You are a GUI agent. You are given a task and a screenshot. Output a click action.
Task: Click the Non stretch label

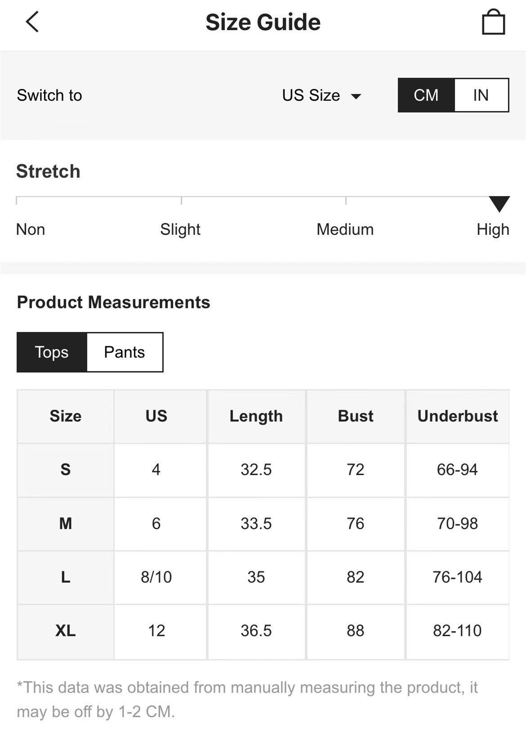(31, 229)
